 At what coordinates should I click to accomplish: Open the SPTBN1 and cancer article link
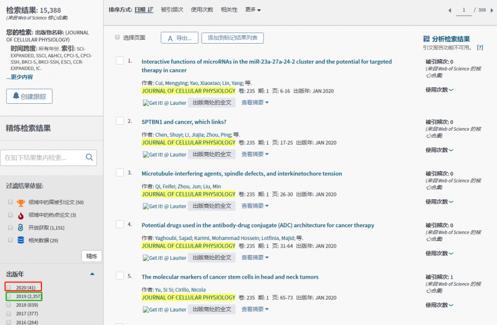pyautogui.click(x=184, y=122)
